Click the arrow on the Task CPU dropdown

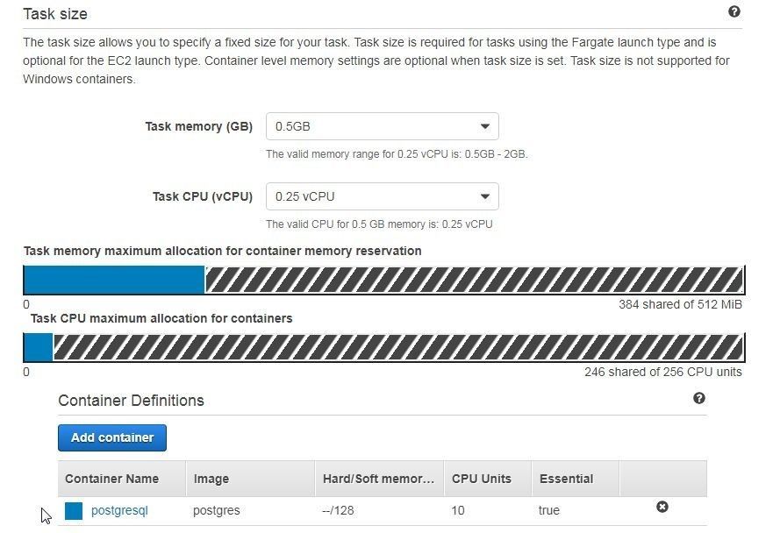484,196
